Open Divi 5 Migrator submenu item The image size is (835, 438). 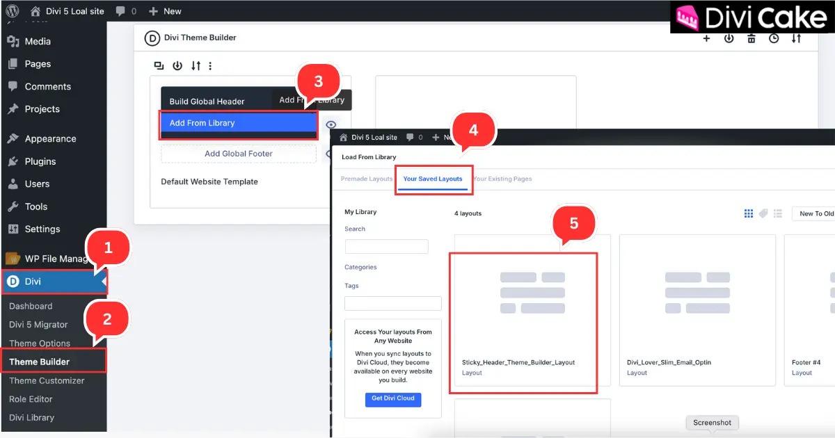38,325
